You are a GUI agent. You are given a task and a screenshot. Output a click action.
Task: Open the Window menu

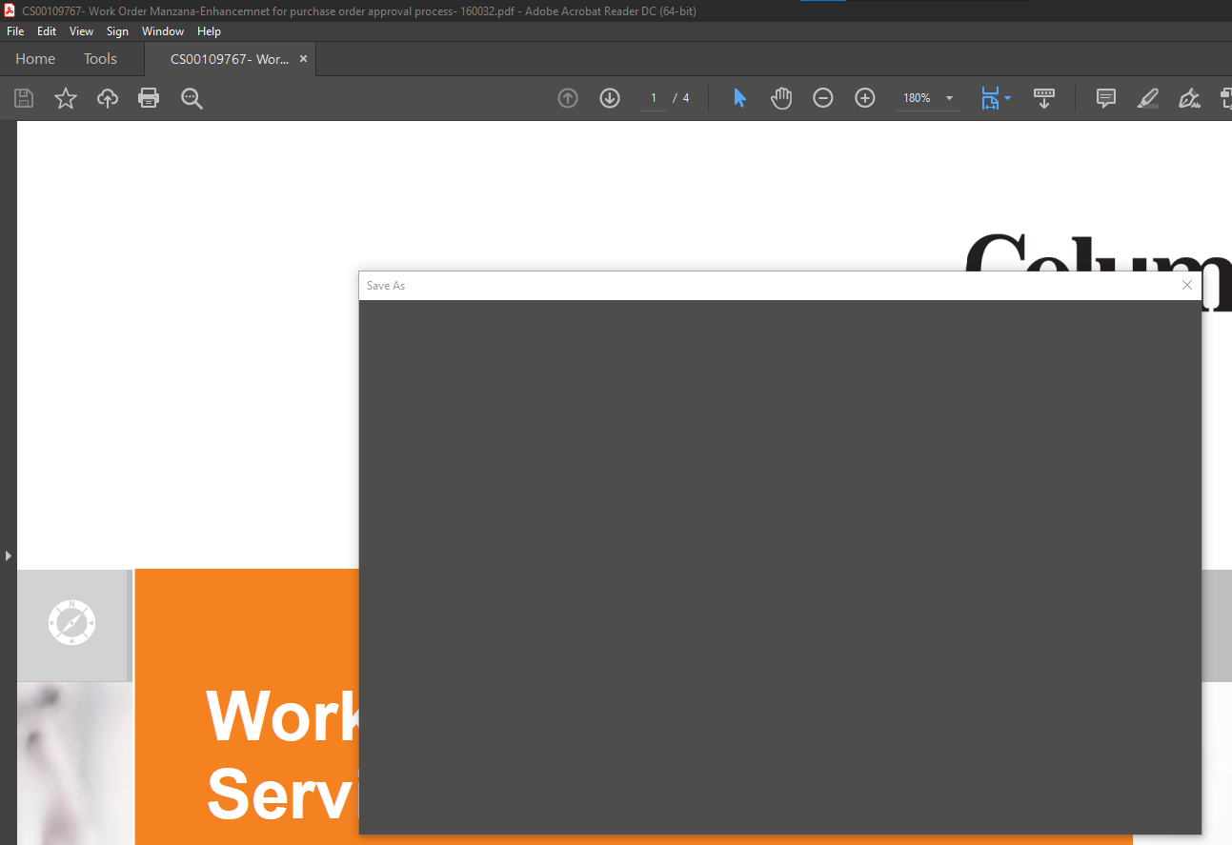[163, 31]
